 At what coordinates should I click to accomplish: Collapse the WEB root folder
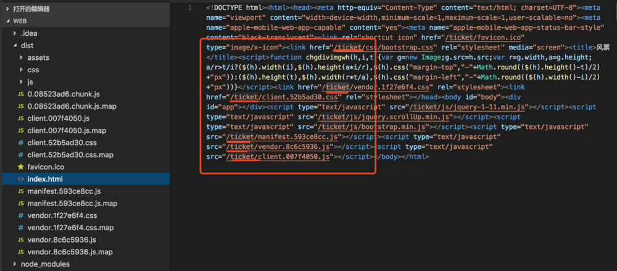pos(7,21)
